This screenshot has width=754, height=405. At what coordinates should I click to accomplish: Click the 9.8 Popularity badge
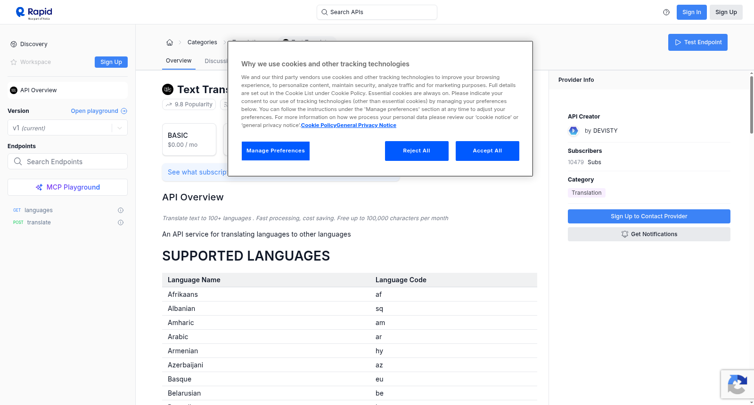point(189,104)
